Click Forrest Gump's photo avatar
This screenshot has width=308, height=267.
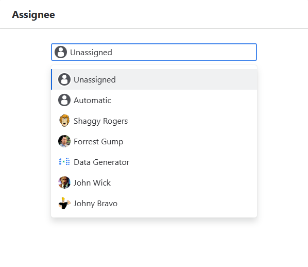coord(64,141)
